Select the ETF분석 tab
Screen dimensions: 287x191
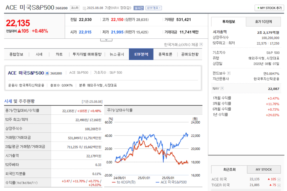(x=141, y=54)
